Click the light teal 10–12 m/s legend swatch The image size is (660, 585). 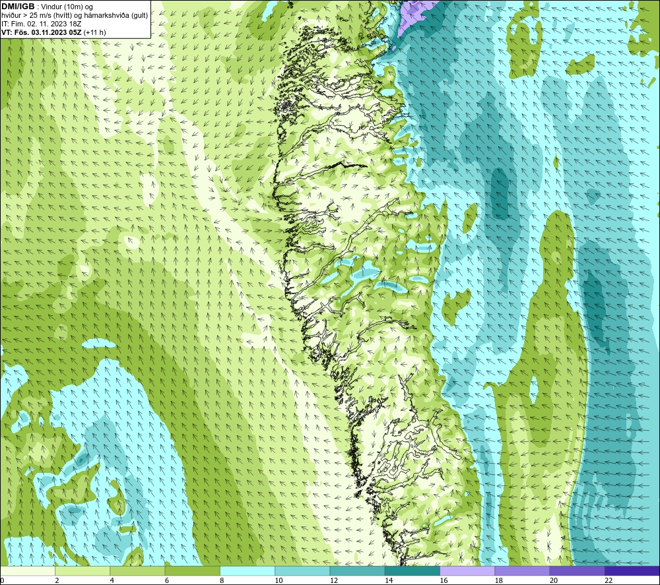coord(302,570)
